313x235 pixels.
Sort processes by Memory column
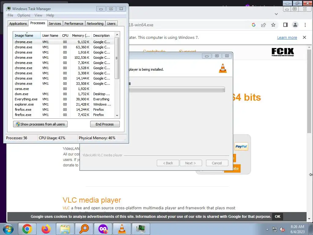click(x=81, y=35)
